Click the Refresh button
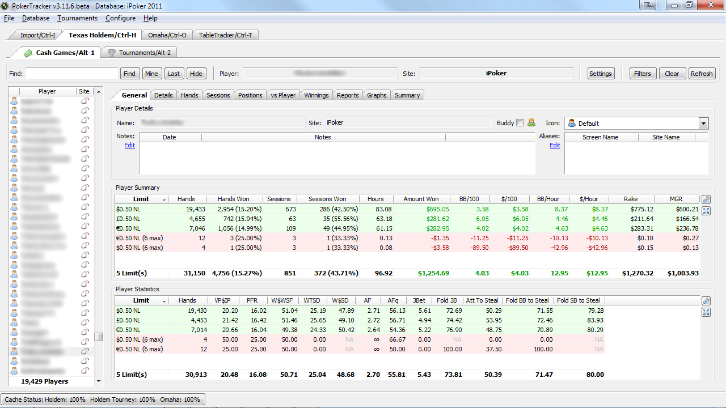 pyautogui.click(x=702, y=74)
